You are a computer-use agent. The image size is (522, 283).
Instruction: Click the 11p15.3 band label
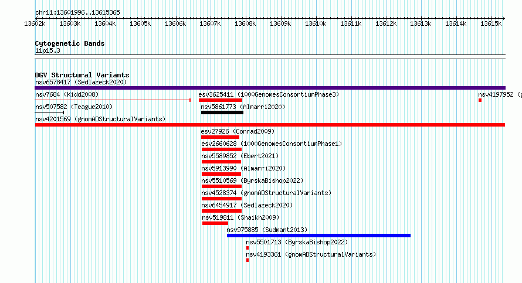tap(48, 50)
